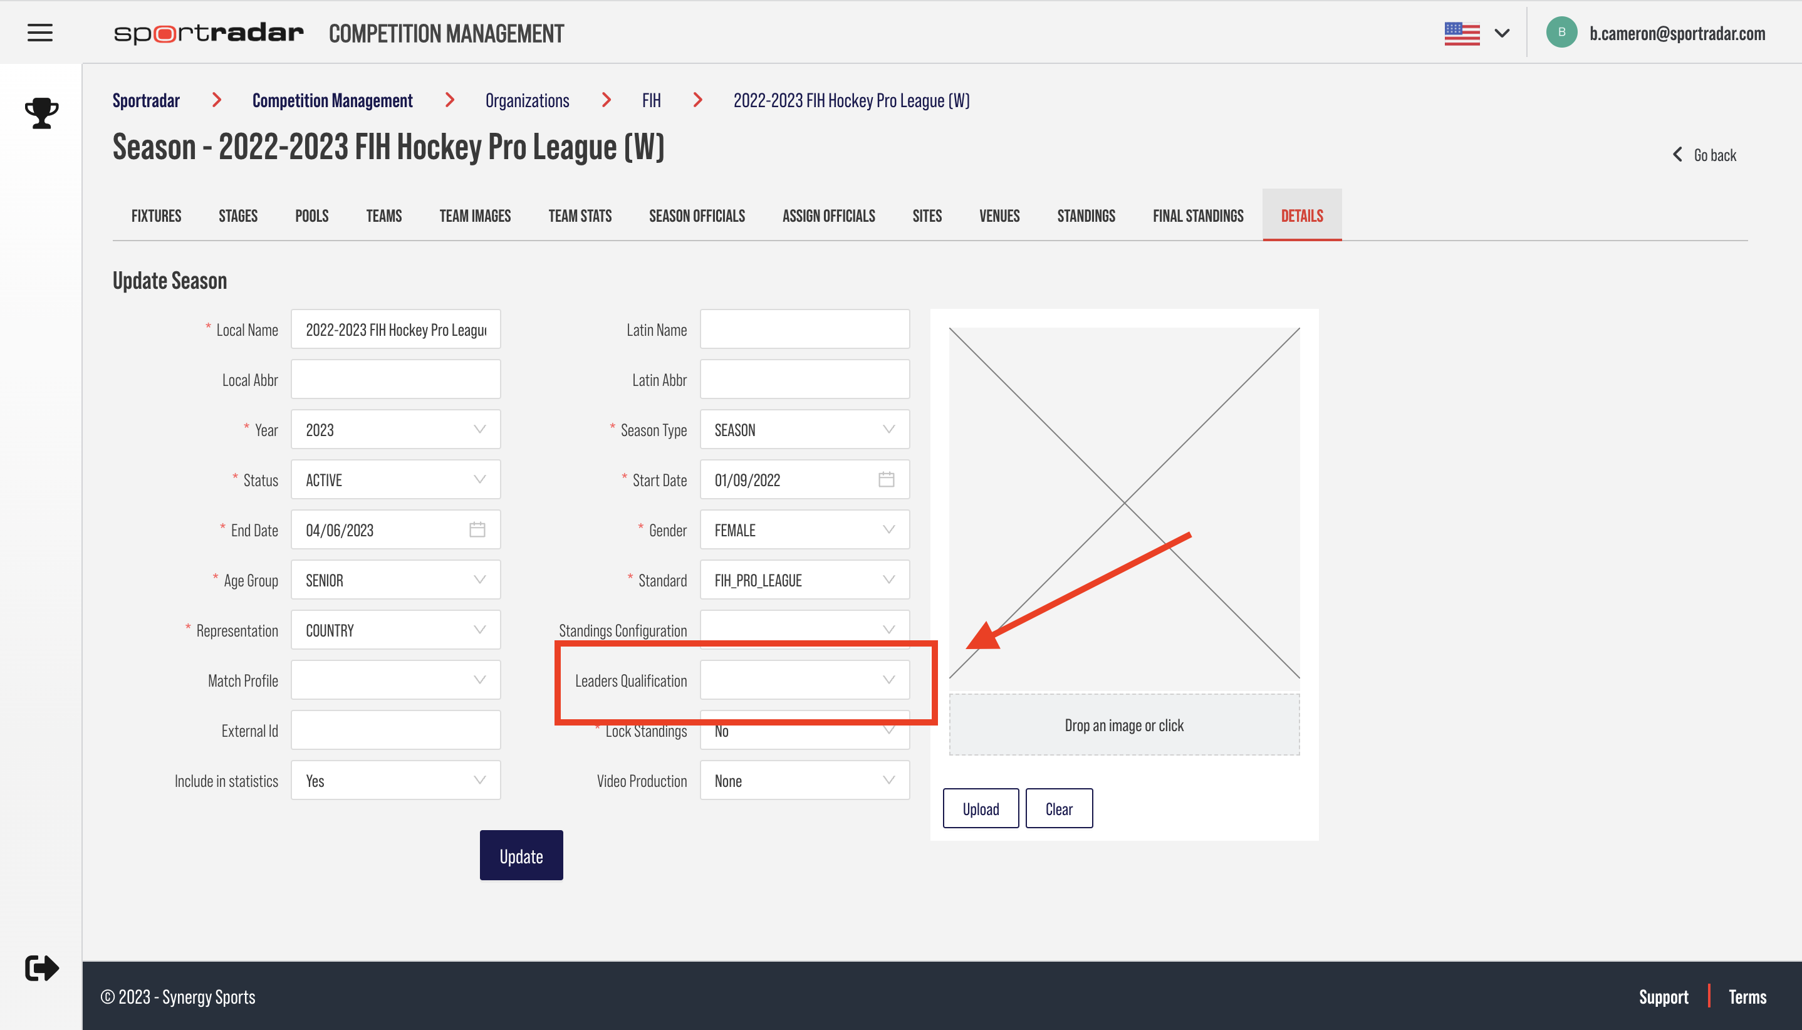Open the Year dropdown showing 2023
The image size is (1802, 1030).
pos(395,429)
